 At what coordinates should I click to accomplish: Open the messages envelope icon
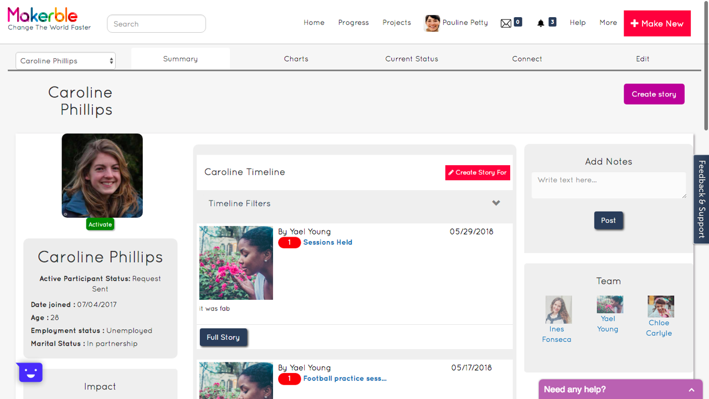click(x=506, y=23)
